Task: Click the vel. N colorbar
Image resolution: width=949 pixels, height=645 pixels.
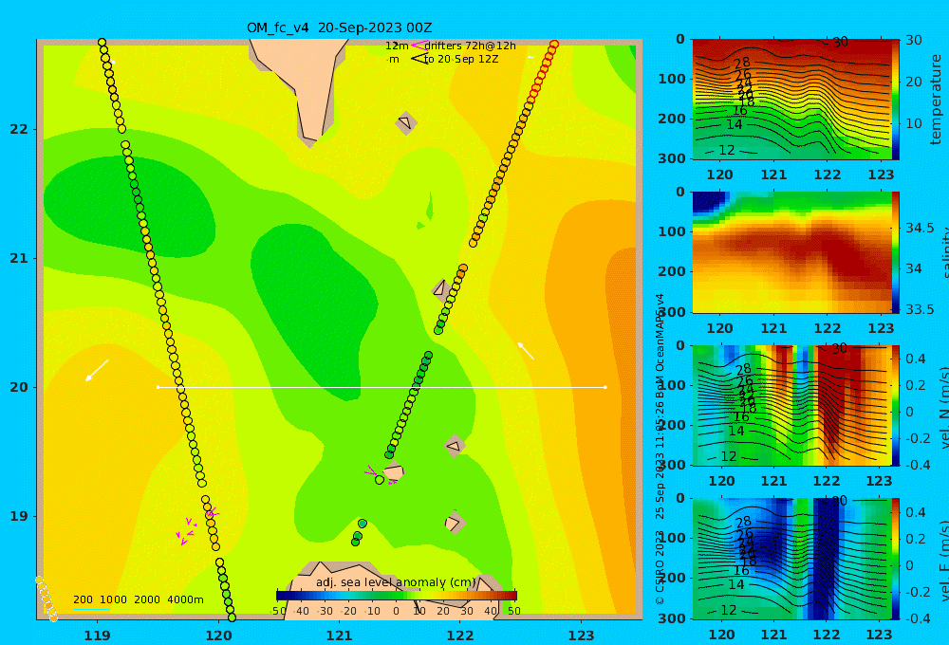Action: pos(896,405)
